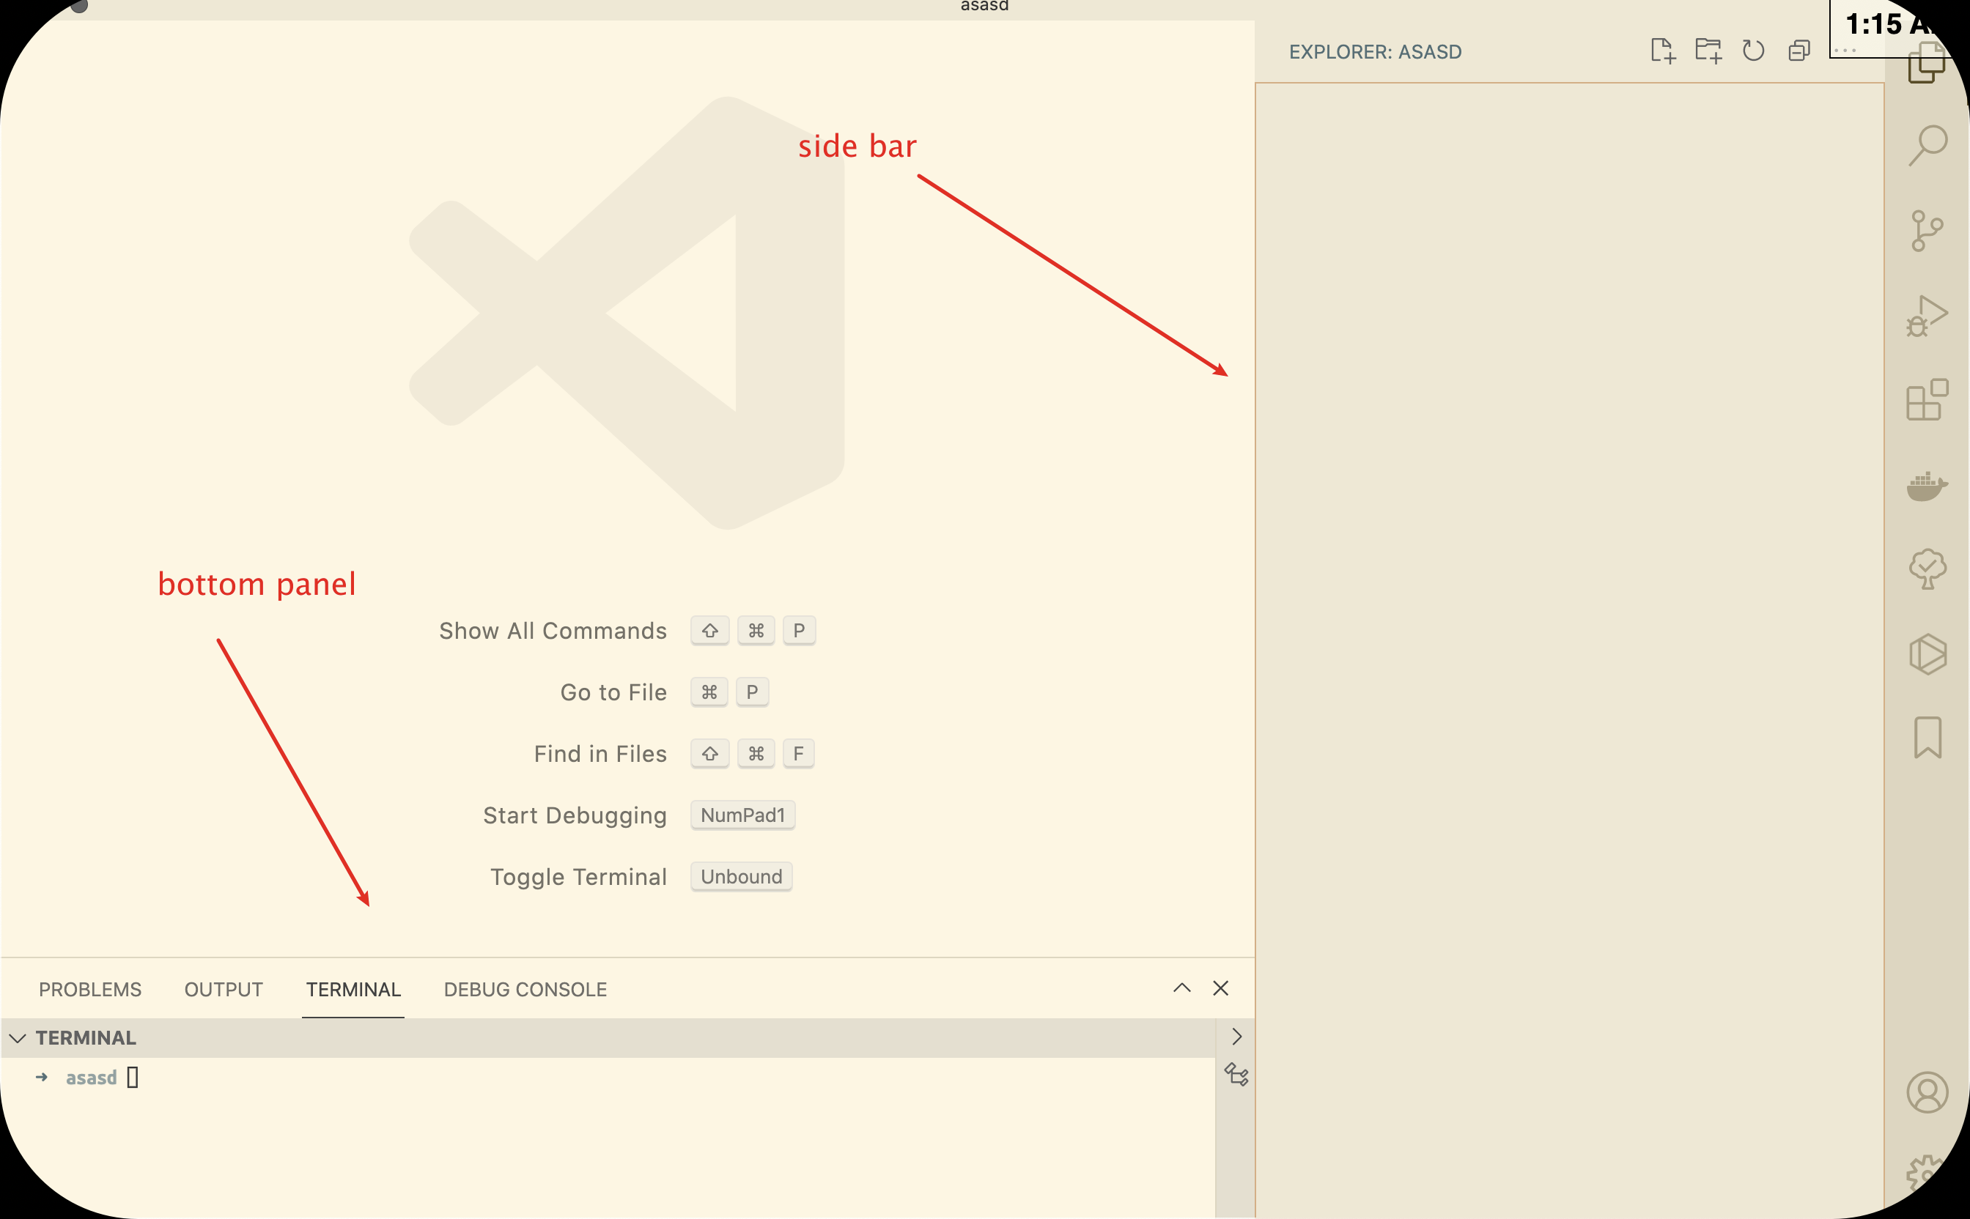1970x1219 pixels.
Task: Open the Accounts menu
Action: coord(1927,1092)
